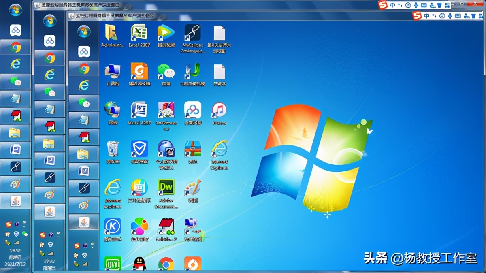Viewport: 486px width, 273px height.
Task: Click the Sogou S logo on the inner IME bar
Action: click(417, 15)
